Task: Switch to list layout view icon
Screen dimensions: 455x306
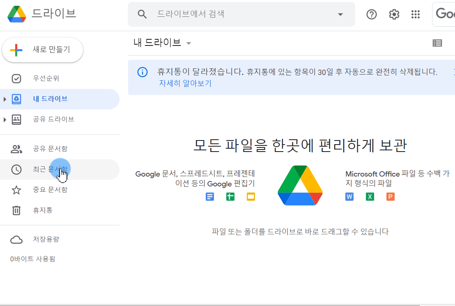Action: [x=437, y=43]
